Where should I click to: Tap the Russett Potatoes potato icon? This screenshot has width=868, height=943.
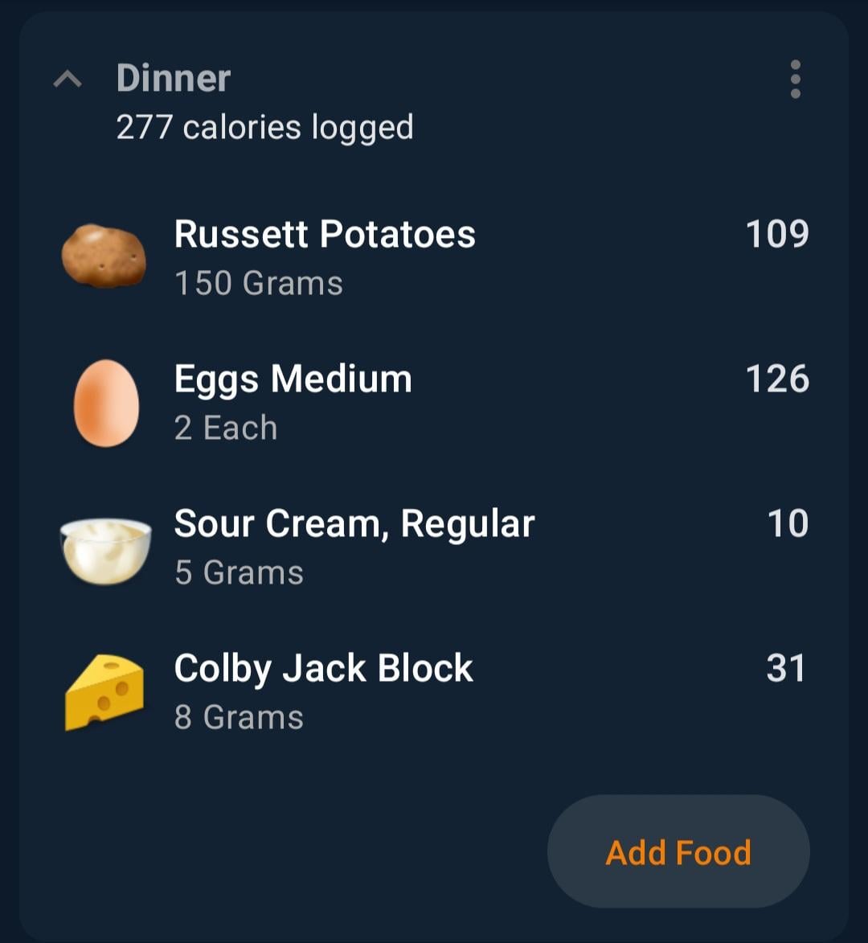104,256
